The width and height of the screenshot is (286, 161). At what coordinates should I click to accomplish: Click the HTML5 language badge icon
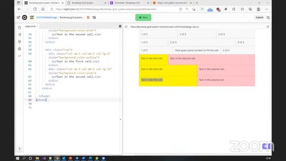click(x=88, y=17)
